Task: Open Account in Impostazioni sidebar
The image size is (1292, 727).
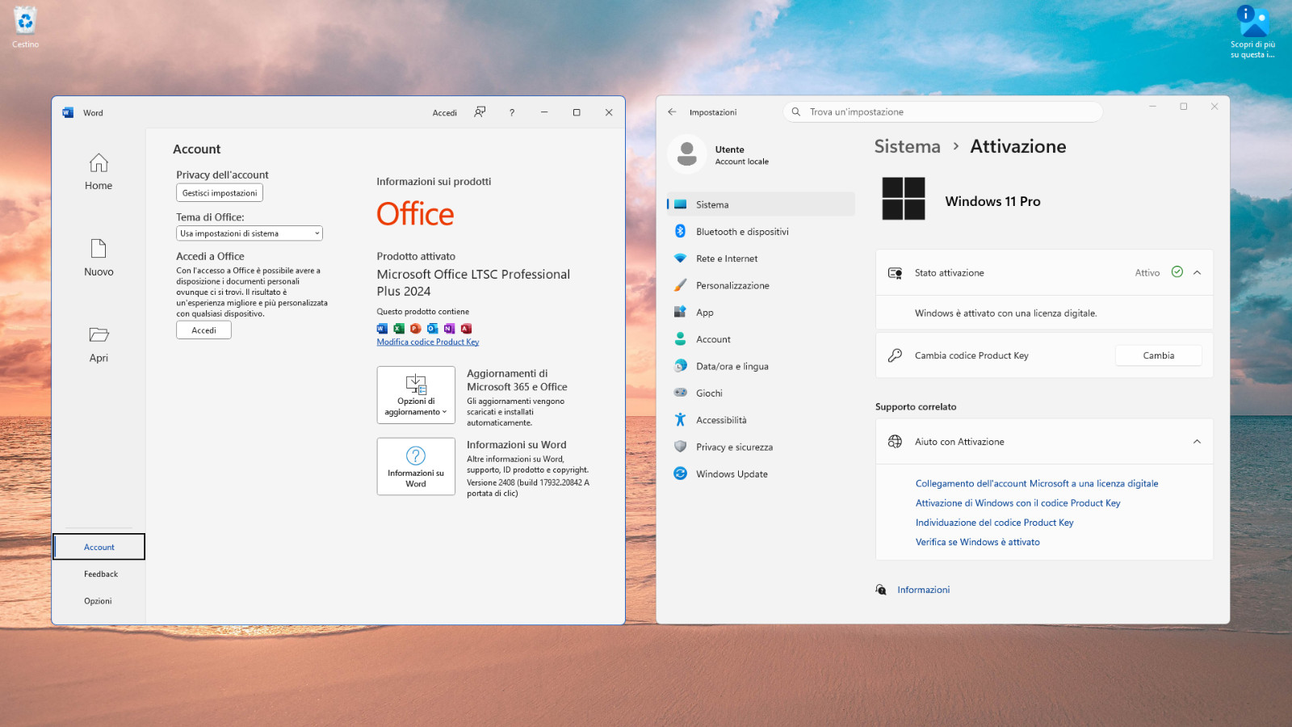Action: point(761,339)
